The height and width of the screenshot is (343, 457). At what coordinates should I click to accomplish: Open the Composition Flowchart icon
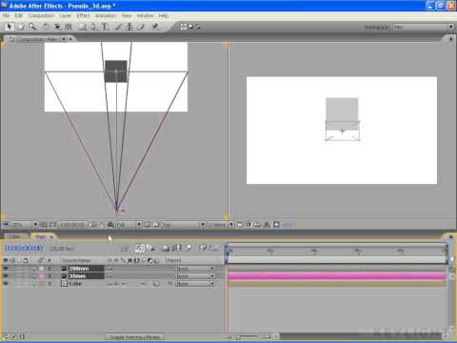(267, 225)
